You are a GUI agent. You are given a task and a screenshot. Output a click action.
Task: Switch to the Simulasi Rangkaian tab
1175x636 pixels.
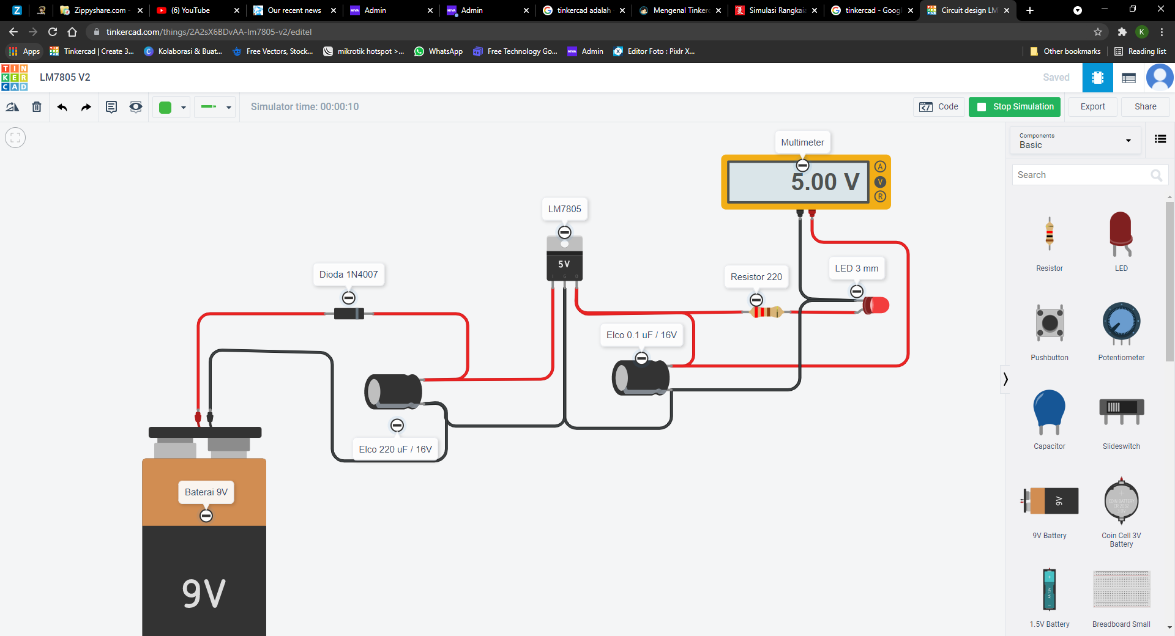[776, 10]
